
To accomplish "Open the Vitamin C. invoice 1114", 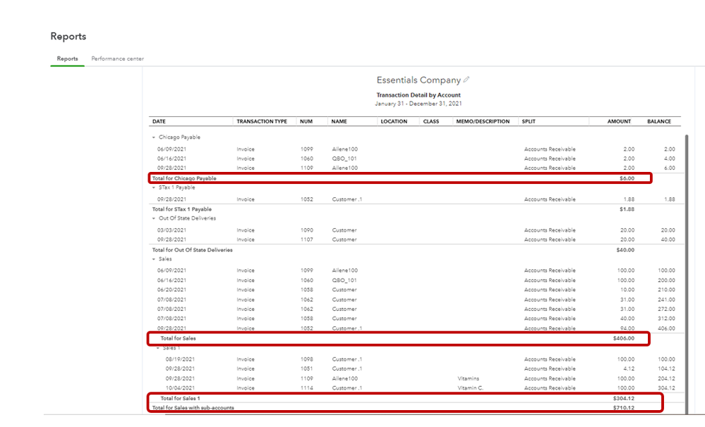I will click(416, 388).
